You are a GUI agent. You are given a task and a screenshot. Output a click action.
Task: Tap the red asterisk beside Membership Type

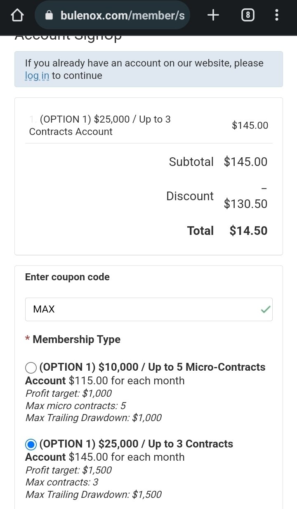point(26,339)
